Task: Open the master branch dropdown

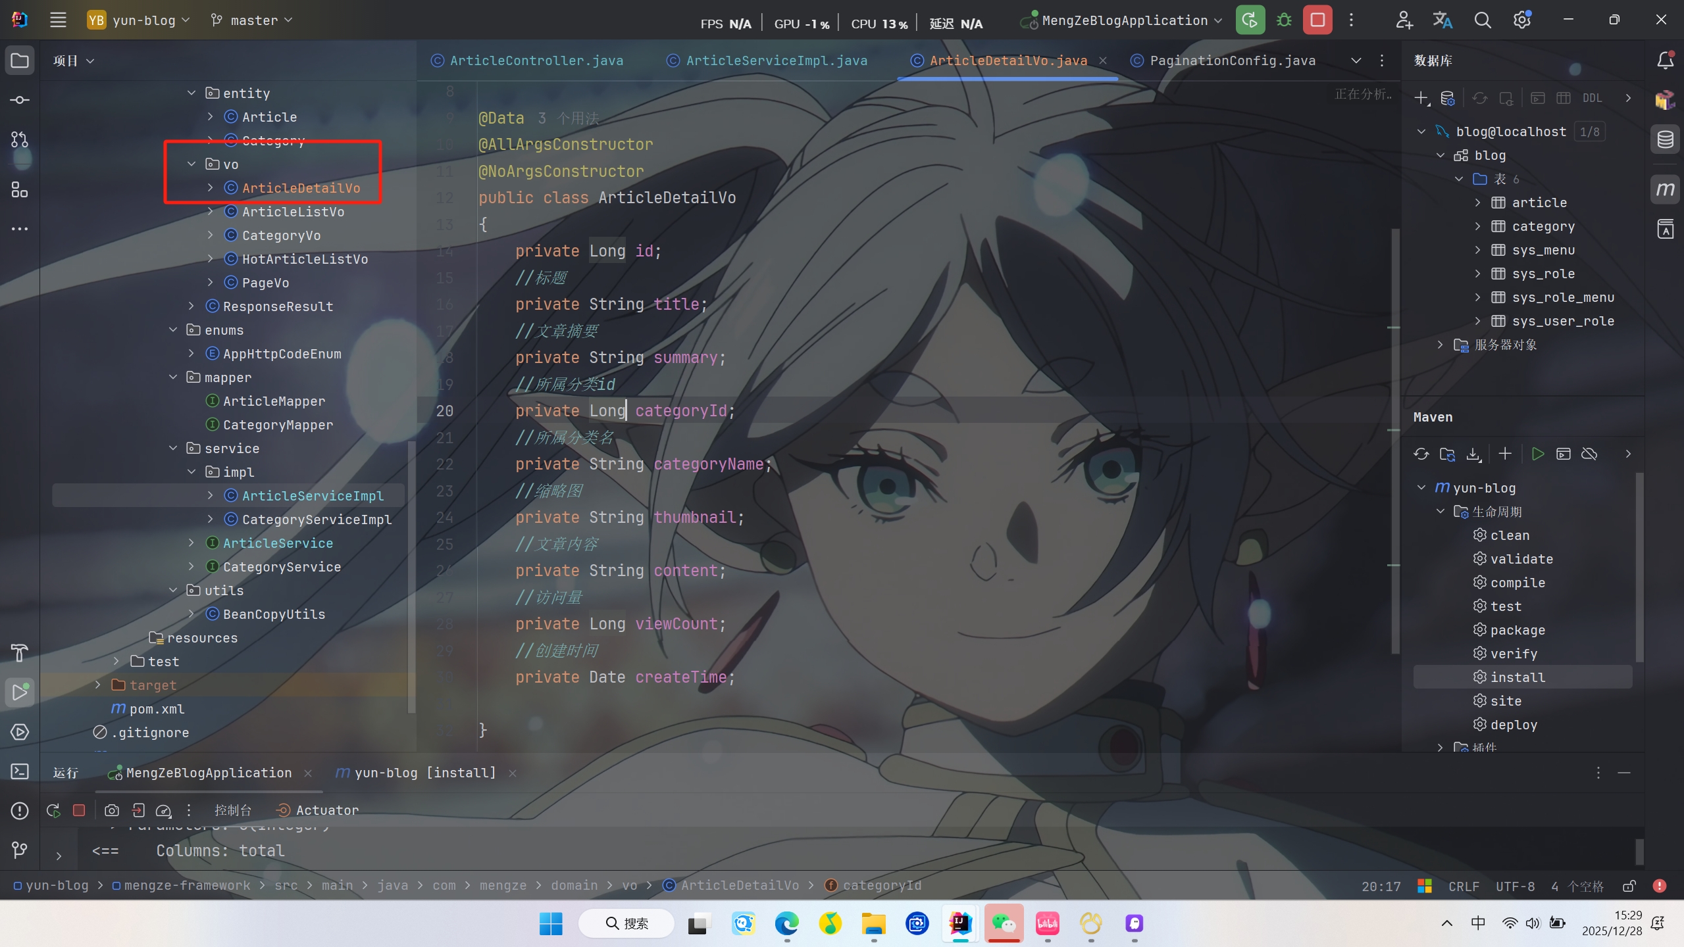Action: (x=252, y=20)
